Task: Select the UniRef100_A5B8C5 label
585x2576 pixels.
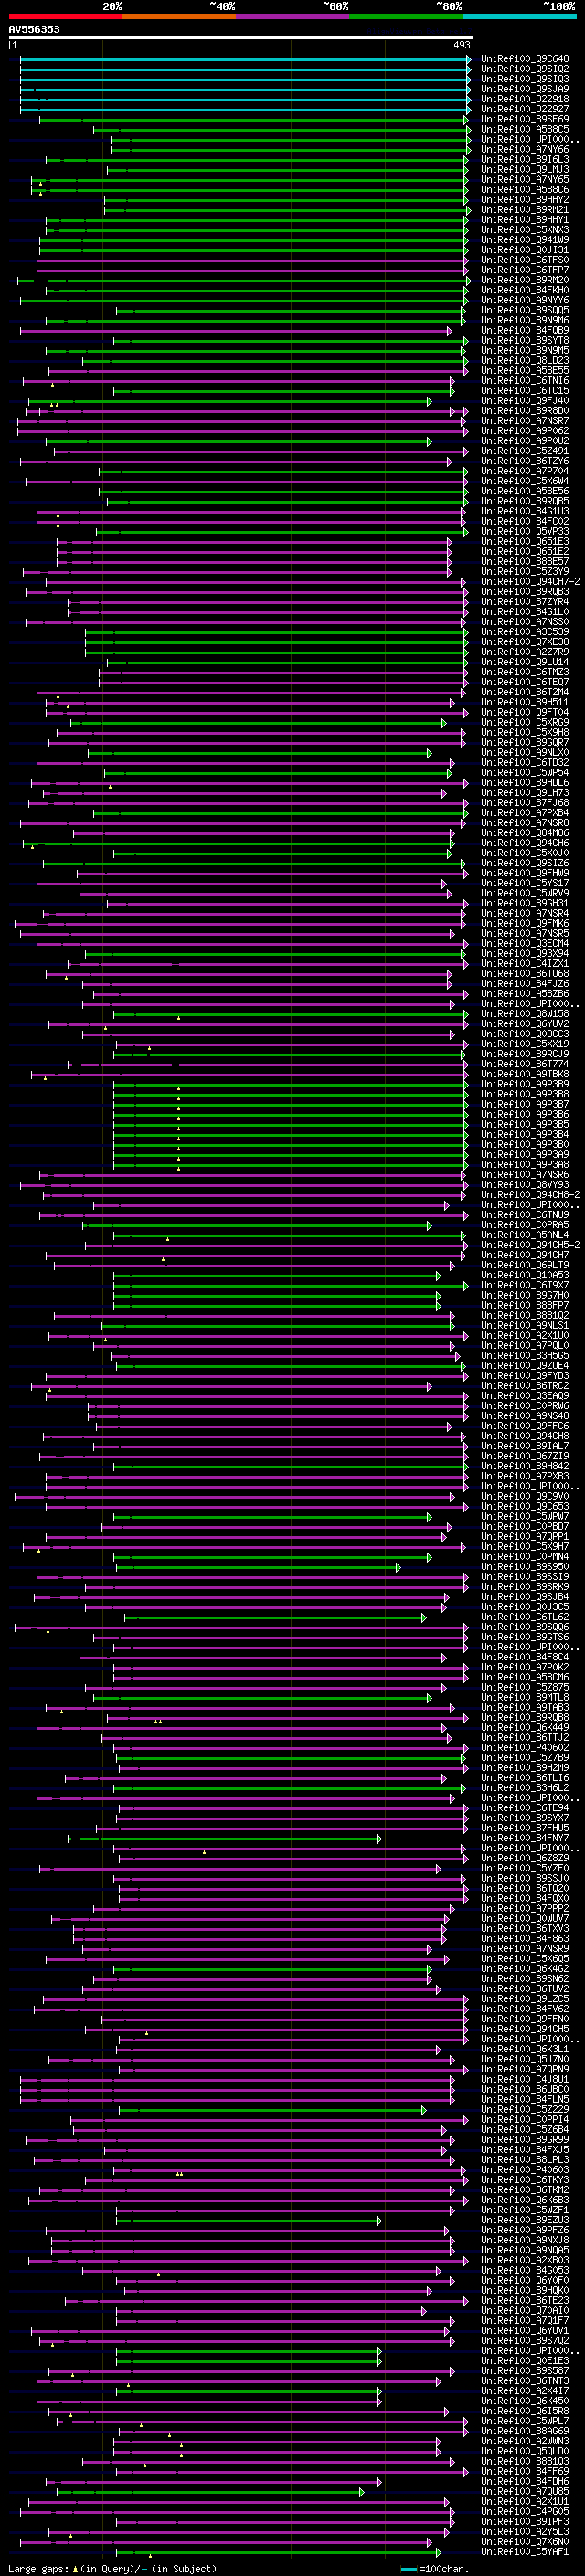Action: (525, 129)
